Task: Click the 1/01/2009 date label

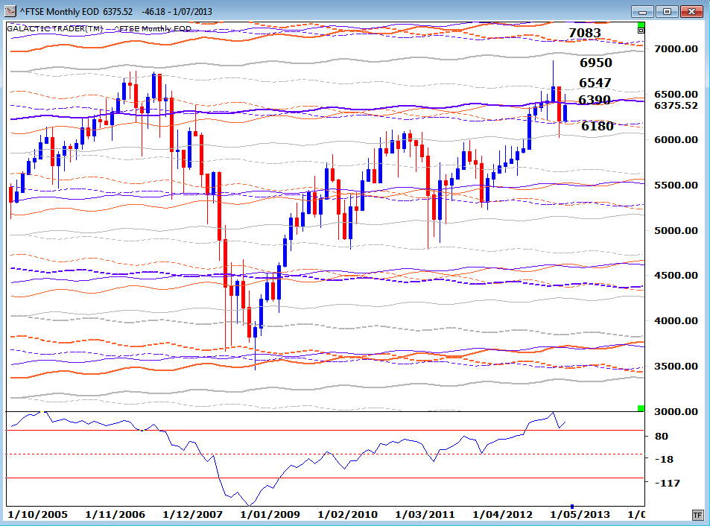Action: tap(270, 515)
